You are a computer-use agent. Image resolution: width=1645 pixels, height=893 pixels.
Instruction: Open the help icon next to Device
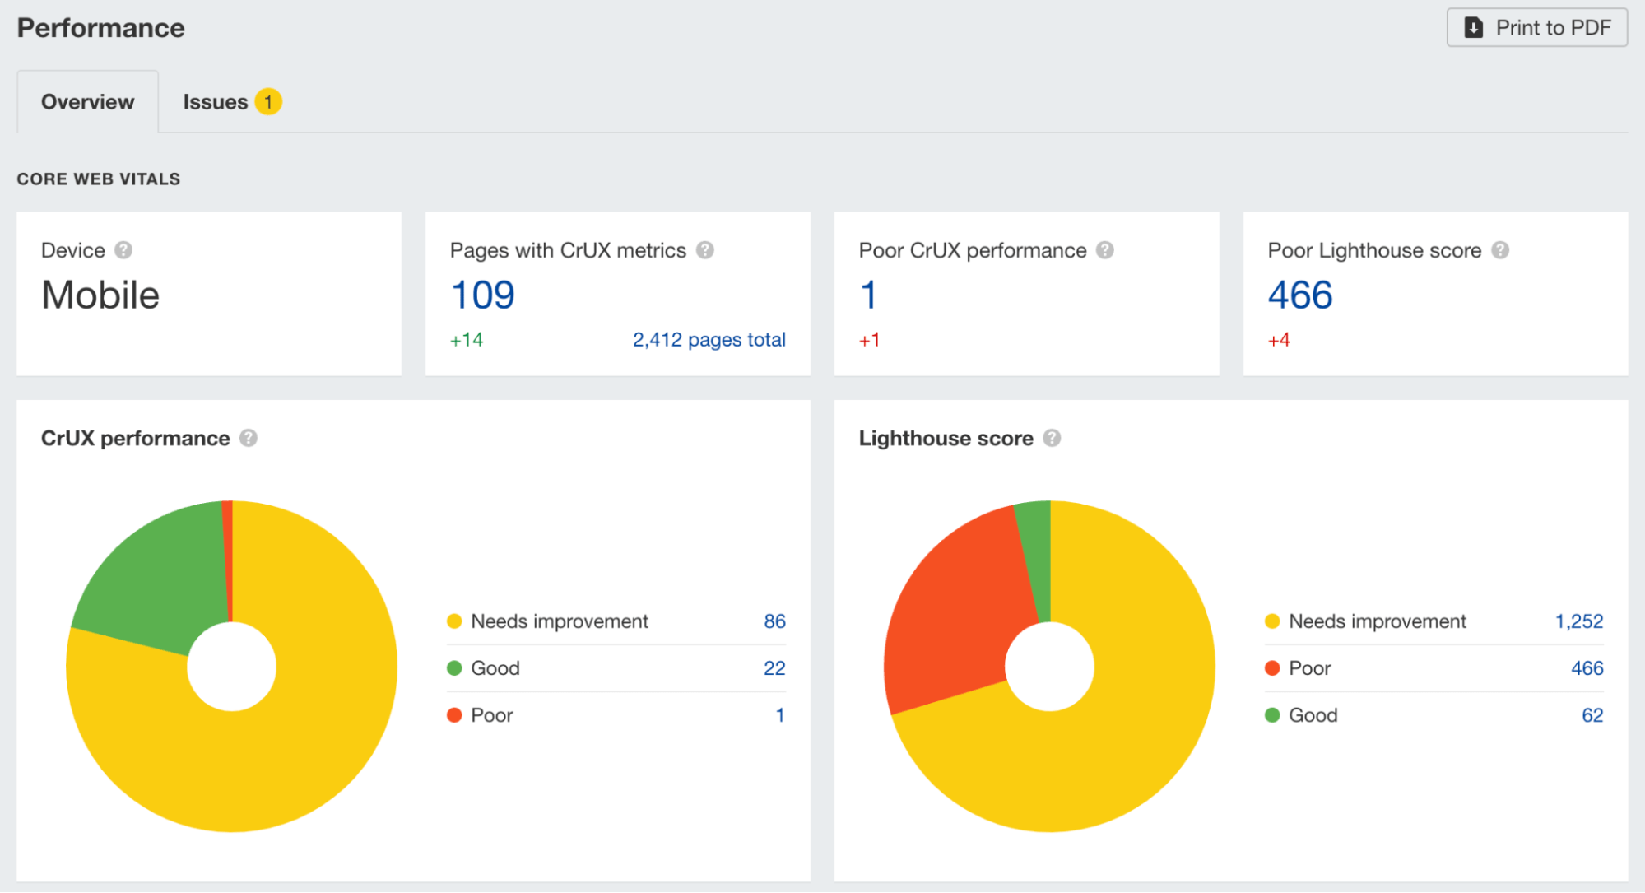[123, 250]
